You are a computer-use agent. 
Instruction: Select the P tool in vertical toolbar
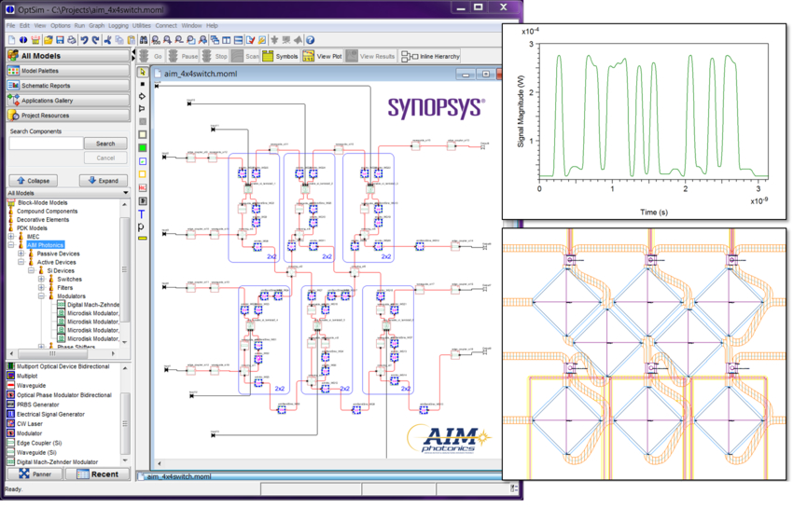pyautogui.click(x=141, y=227)
